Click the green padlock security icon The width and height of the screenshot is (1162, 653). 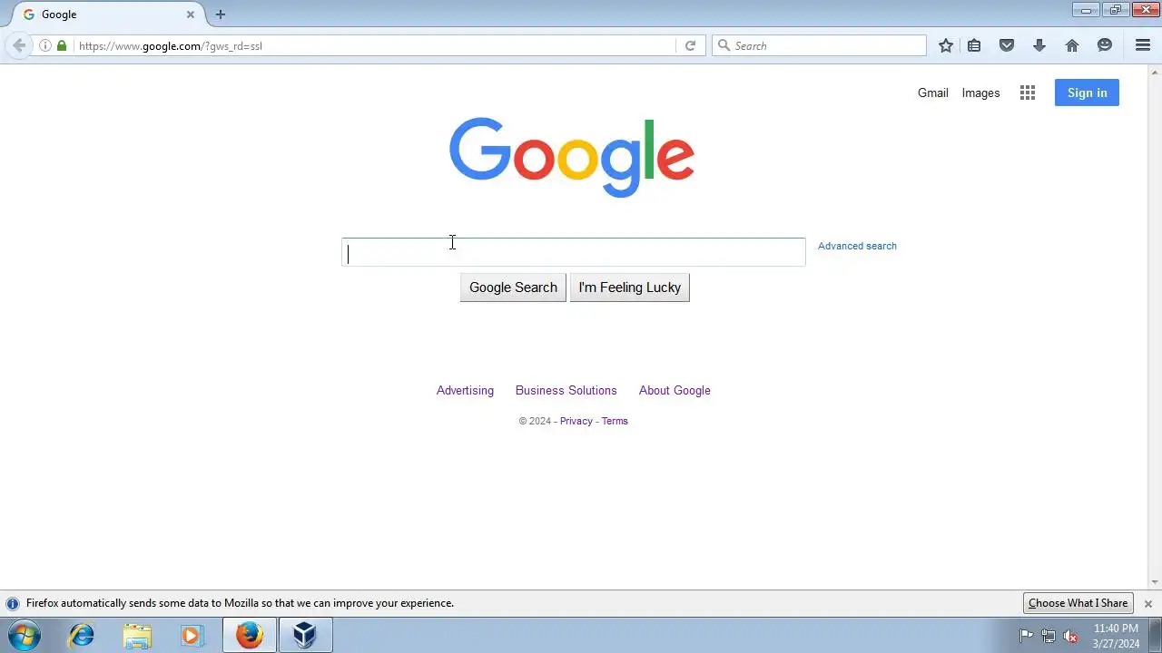[62, 45]
